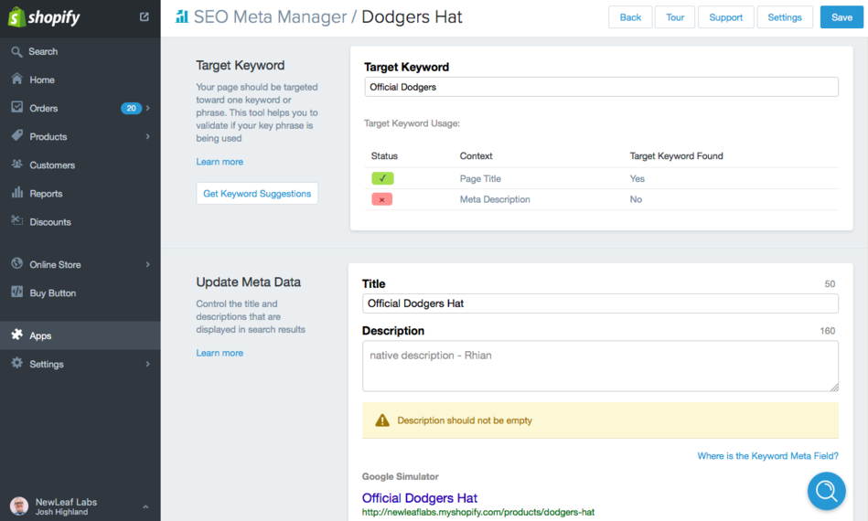Open Reports bar chart icon
This screenshot has width=868, height=521.
16,193
